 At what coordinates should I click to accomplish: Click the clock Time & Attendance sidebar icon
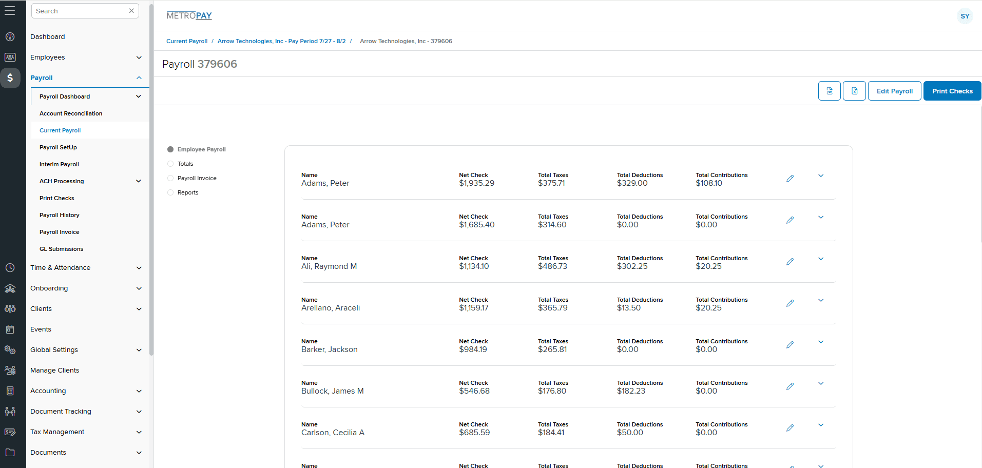[x=10, y=268]
